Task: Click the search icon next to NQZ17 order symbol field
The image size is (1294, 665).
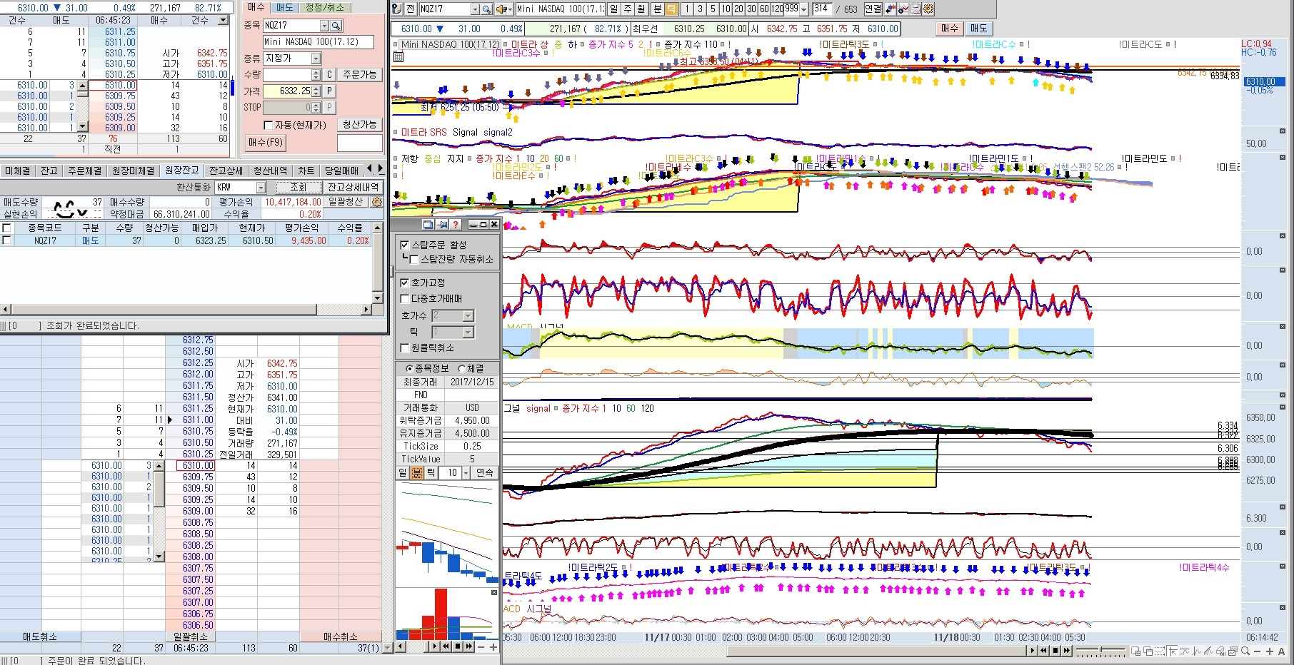Action: click(336, 26)
